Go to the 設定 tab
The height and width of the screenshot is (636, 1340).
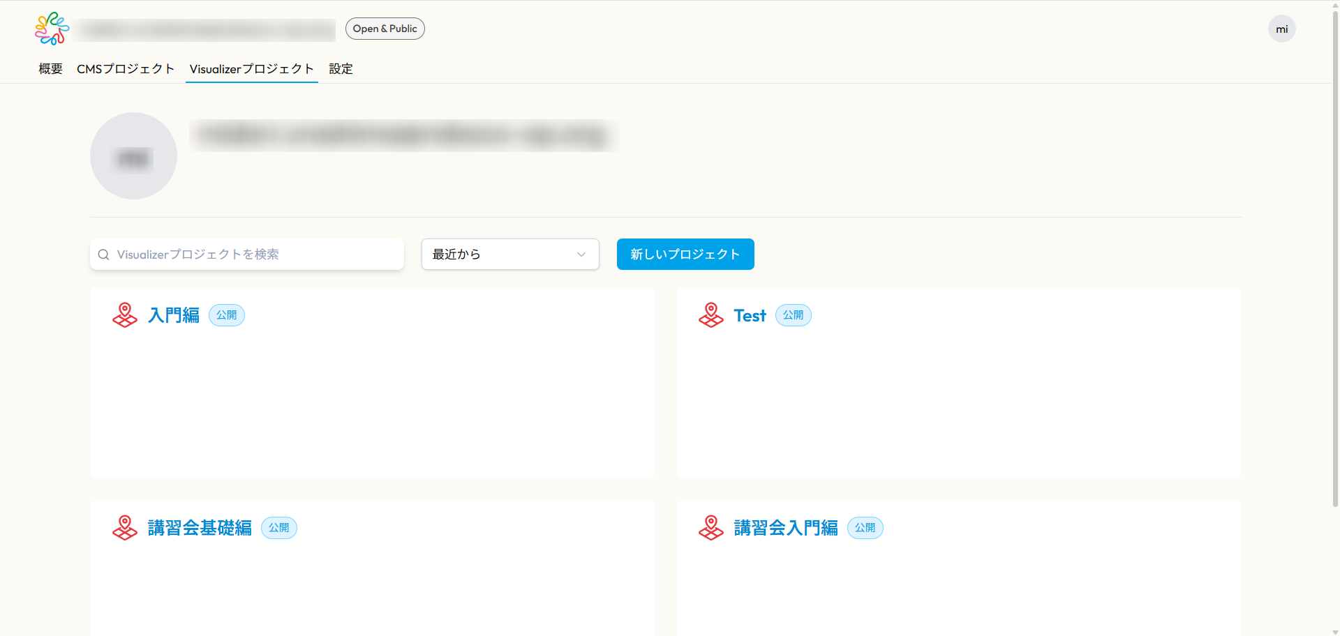(341, 69)
